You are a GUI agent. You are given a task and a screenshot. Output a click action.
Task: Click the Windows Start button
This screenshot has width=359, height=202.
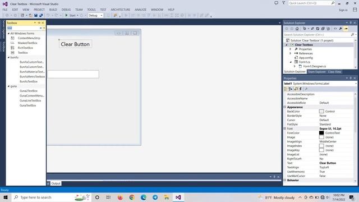6,197
